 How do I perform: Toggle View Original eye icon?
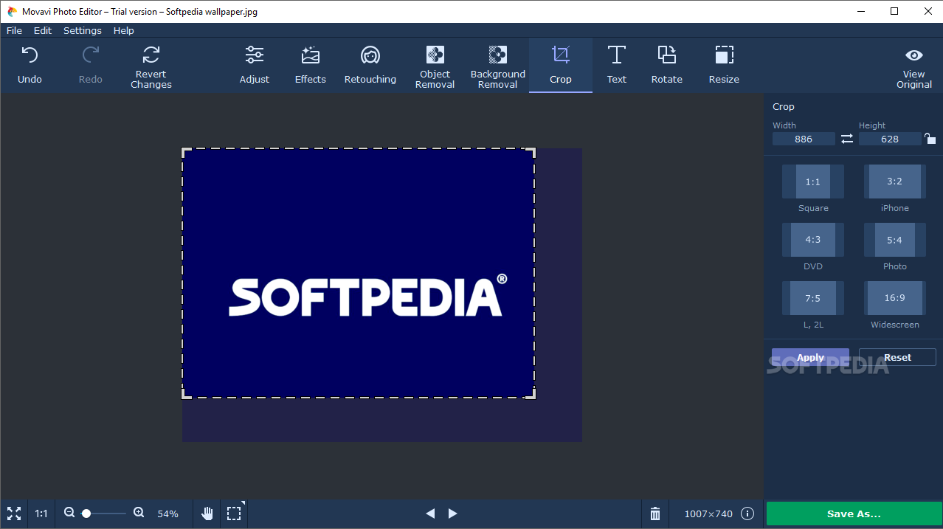(x=914, y=55)
